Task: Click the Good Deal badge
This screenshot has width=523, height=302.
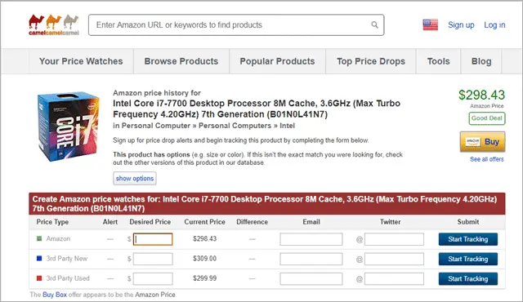Action: [x=487, y=118]
